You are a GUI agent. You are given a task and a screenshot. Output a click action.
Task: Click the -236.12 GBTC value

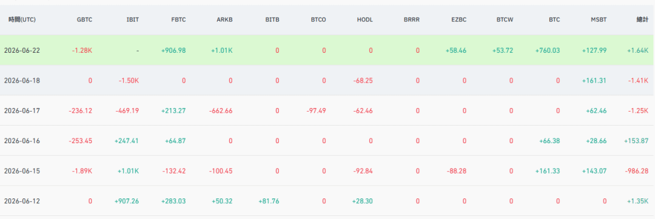click(81, 111)
